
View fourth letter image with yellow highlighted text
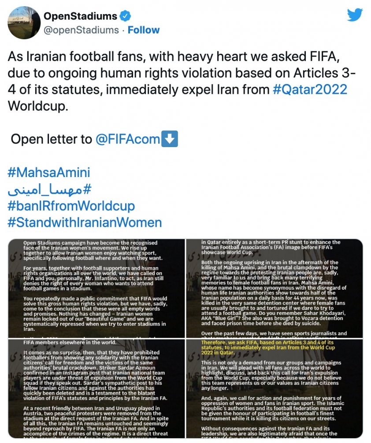(x=275, y=388)
